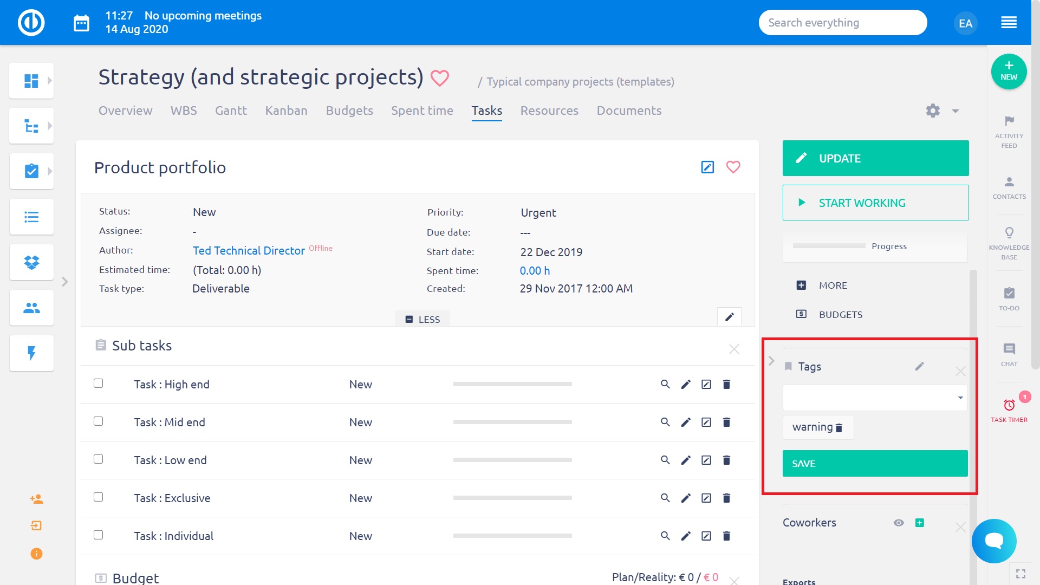
Task: Click the SAVE tags button
Action: point(875,464)
